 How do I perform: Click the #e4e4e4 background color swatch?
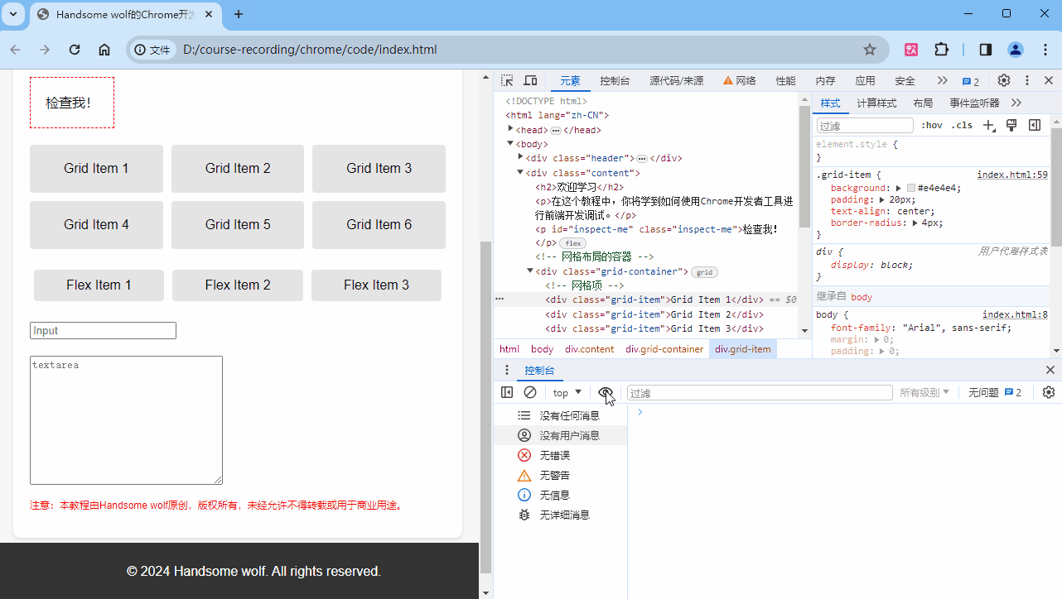click(911, 188)
